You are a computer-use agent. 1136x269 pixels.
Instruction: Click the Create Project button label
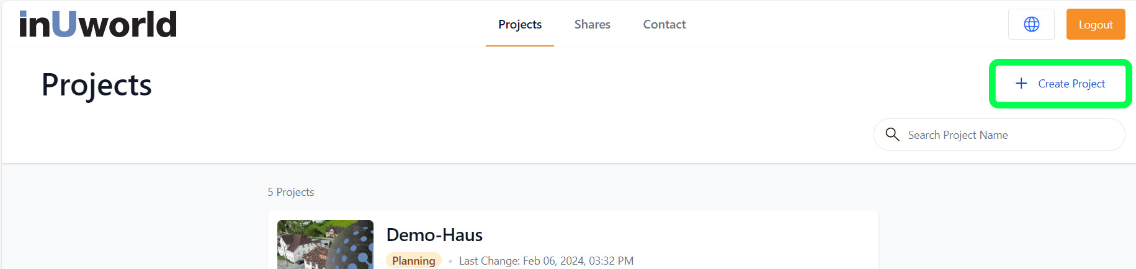(1071, 84)
